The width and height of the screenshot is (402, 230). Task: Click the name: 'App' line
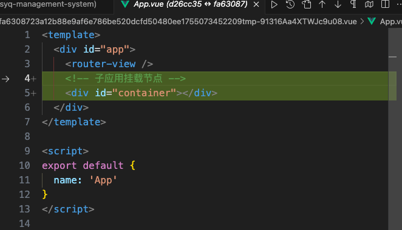(85, 180)
